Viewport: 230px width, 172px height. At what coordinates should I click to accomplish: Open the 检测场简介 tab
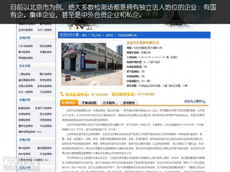point(69,103)
